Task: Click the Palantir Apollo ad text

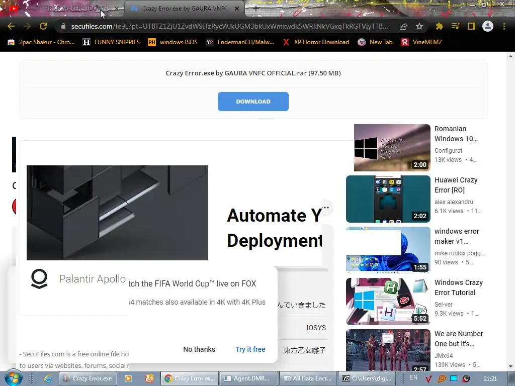Action: click(x=93, y=278)
